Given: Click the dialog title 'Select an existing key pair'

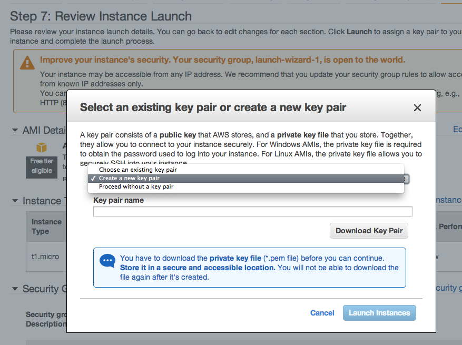Looking at the screenshot, I should tap(213, 107).
